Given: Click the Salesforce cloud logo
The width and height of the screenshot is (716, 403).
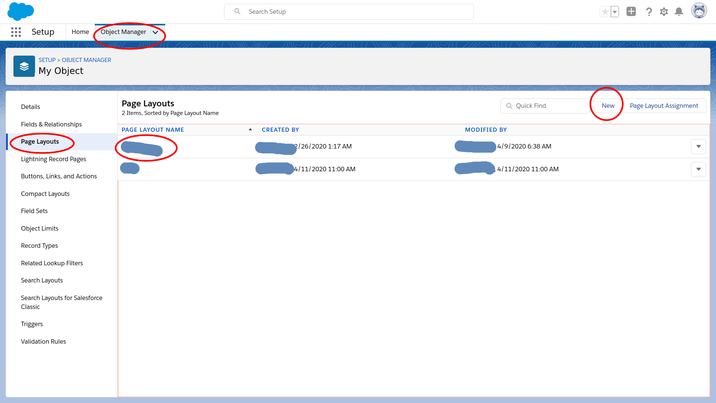Looking at the screenshot, I should pyautogui.click(x=21, y=11).
